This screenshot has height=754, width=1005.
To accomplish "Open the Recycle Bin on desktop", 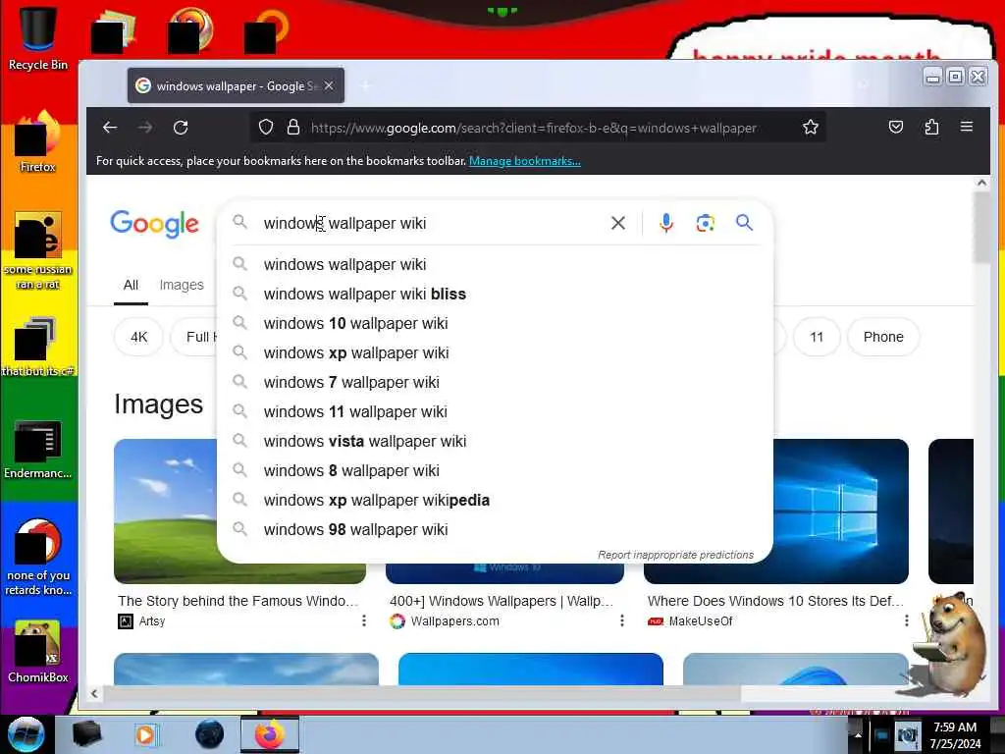I will click(38, 38).
